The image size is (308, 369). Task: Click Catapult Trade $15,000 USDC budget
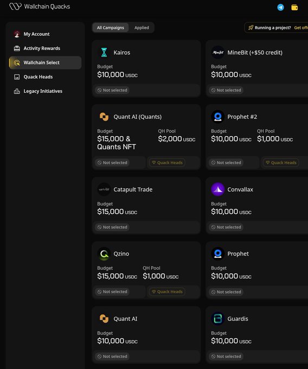(117, 212)
